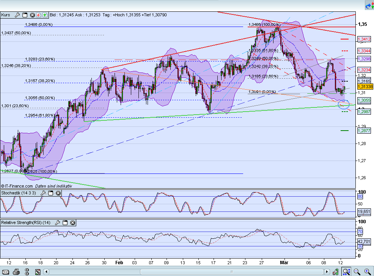This screenshot has height=276, width=374.
Task: Open Stochastik indicator settings wrench
Action: [43, 193]
